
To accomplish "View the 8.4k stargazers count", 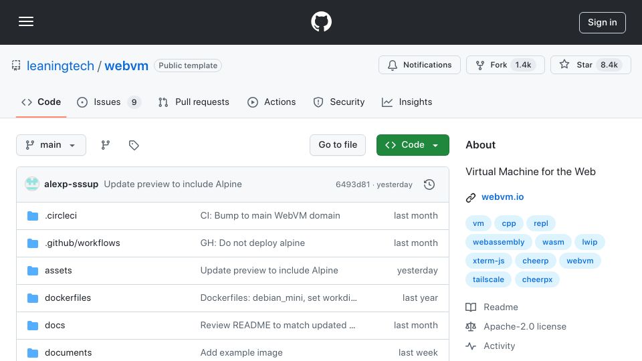I will (609, 65).
